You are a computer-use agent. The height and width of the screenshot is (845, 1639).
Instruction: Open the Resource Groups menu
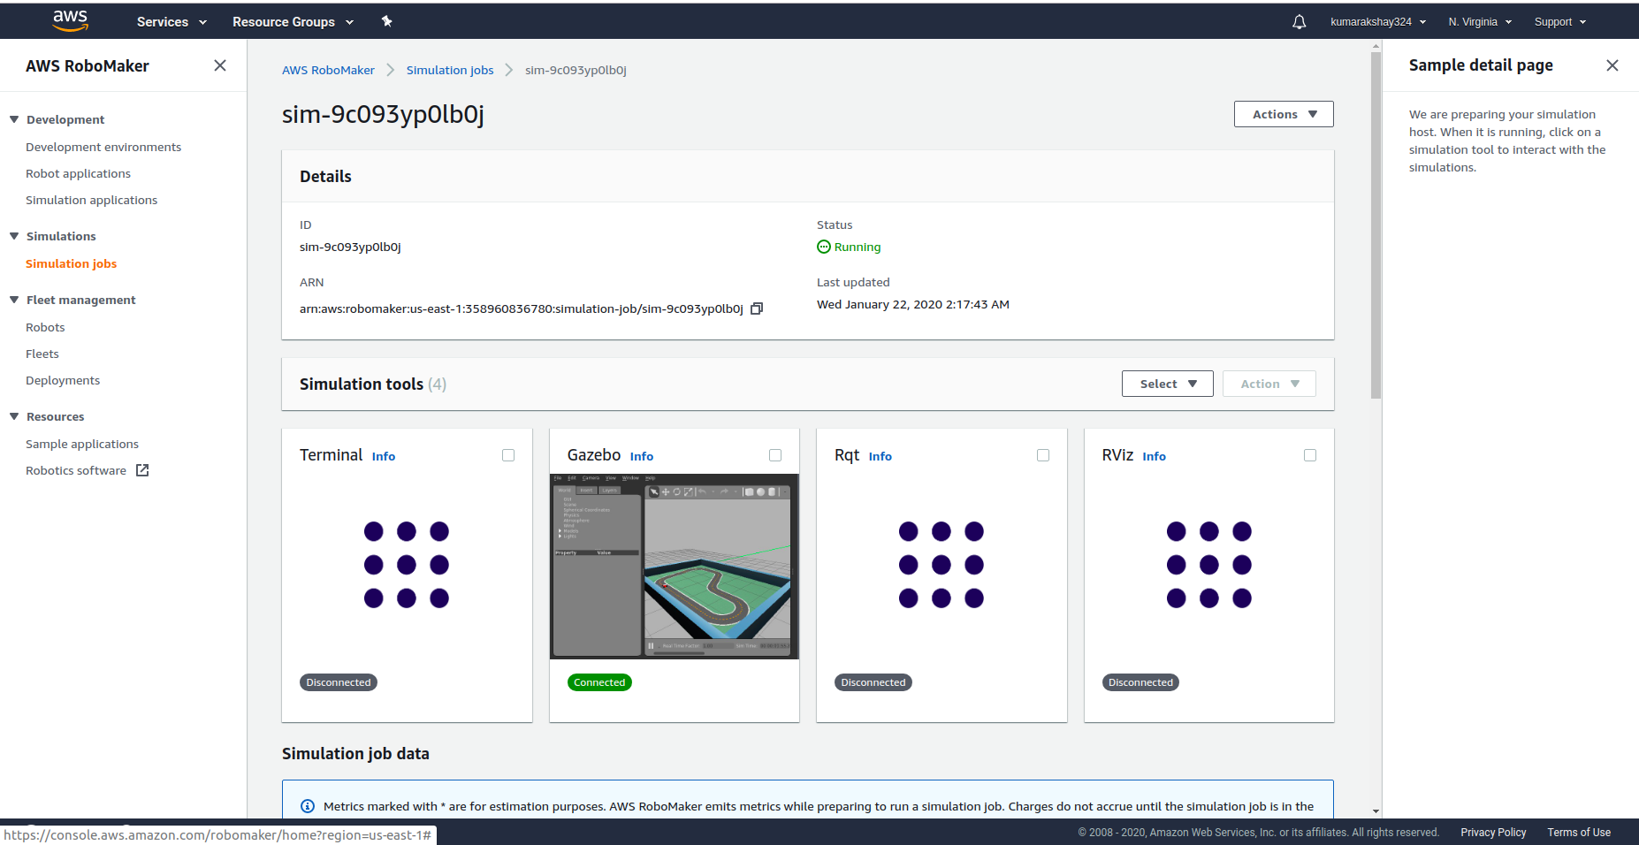(x=293, y=22)
